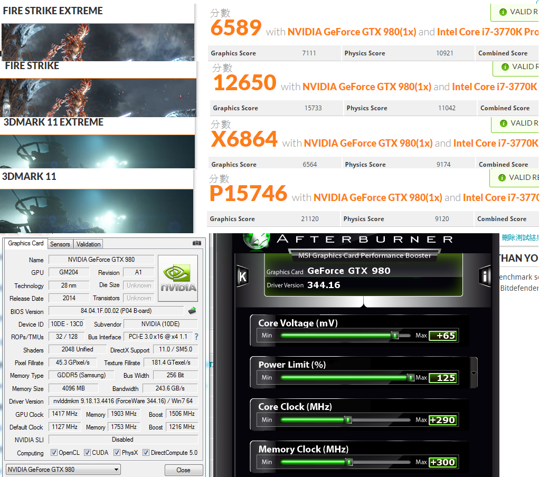Click the Fire Strike Extreme thumbnail image
Image resolution: width=539 pixels, height=477 pixels.
click(x=98, y=42)
